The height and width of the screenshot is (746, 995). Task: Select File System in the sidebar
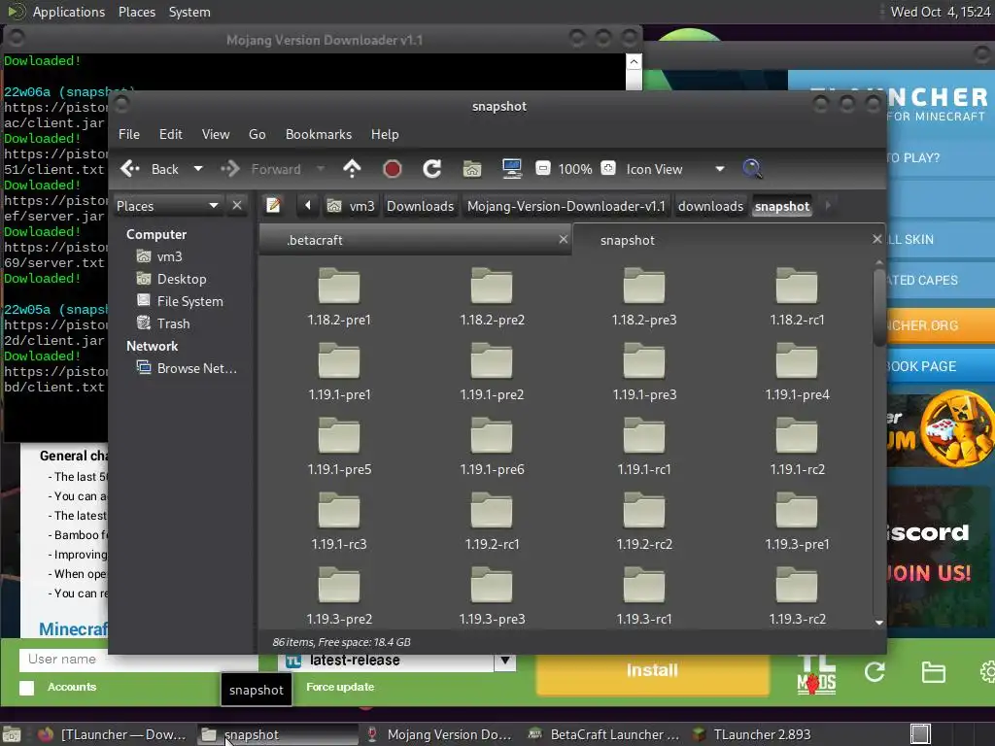pos(189,301)
